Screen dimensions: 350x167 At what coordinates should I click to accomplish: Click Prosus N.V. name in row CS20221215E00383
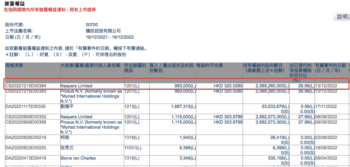coord(91,96)
